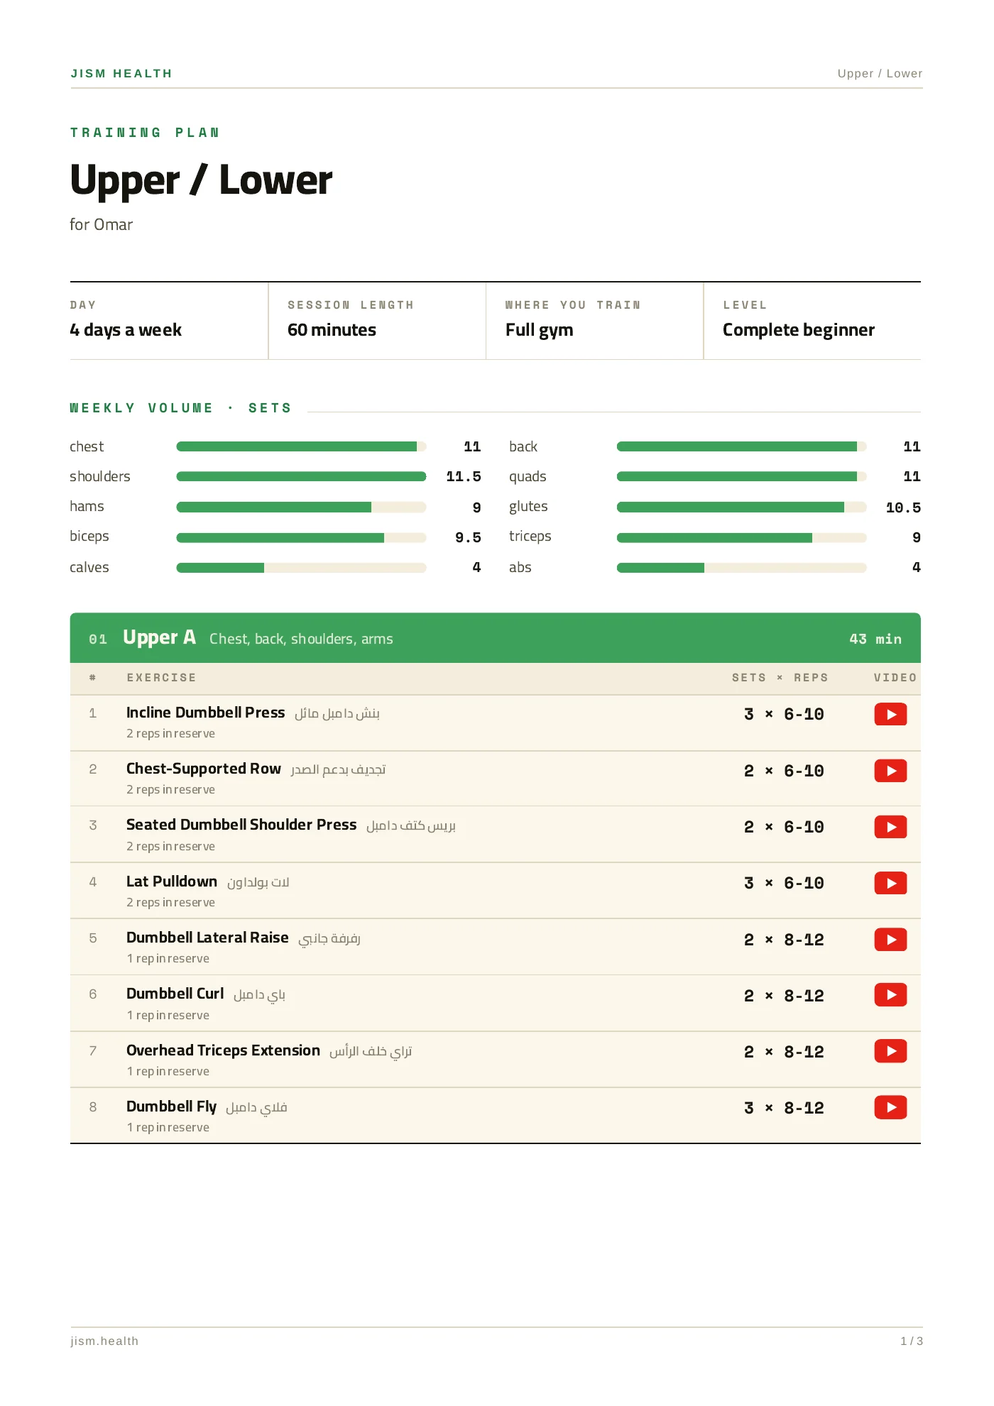Click the '60 minutes' session length
The height and width of the screenshot is (1406, 994).
pyautogui.click(x=332, y=330)
